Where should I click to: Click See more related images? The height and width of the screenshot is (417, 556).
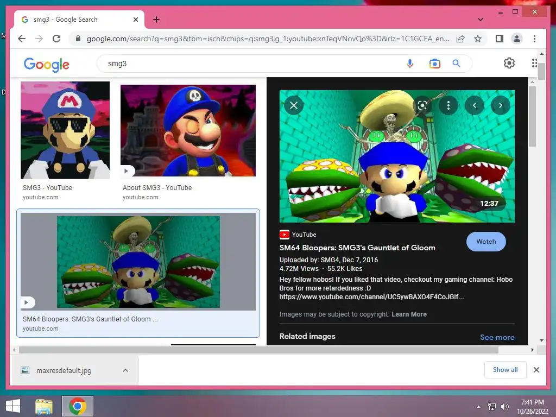click(x=497, y=337)
